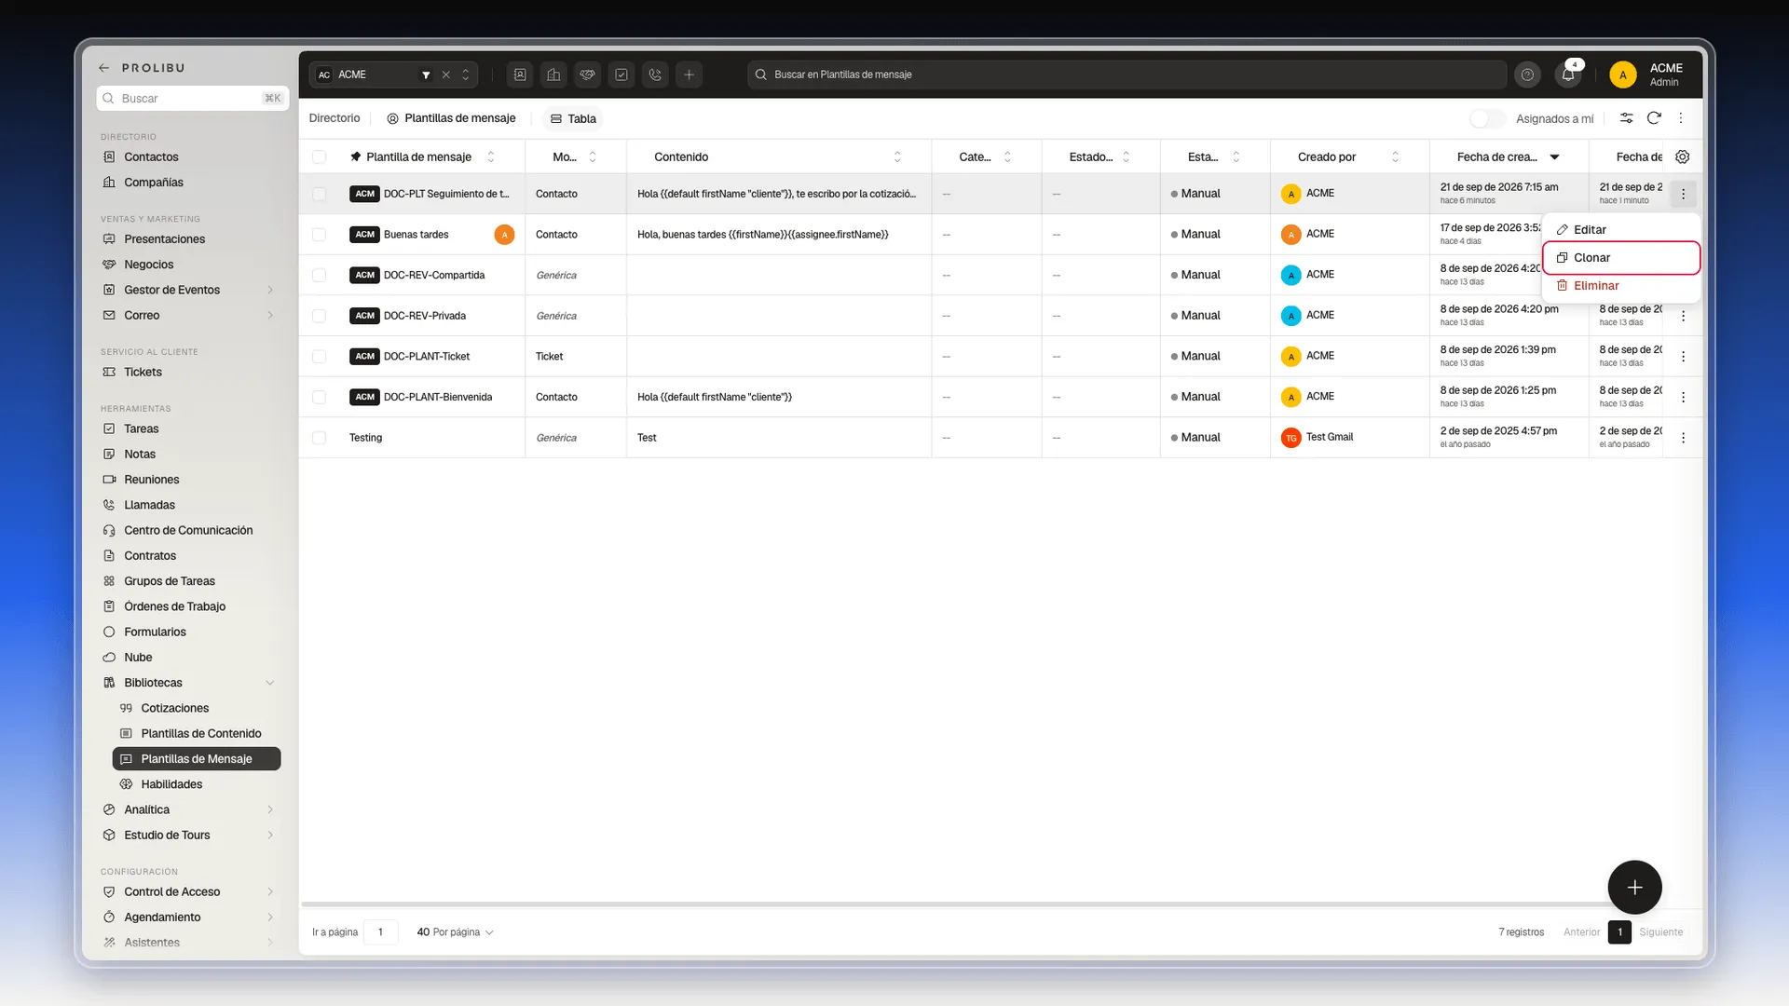Open column settings gear icon

click(x=1683, y=156)
